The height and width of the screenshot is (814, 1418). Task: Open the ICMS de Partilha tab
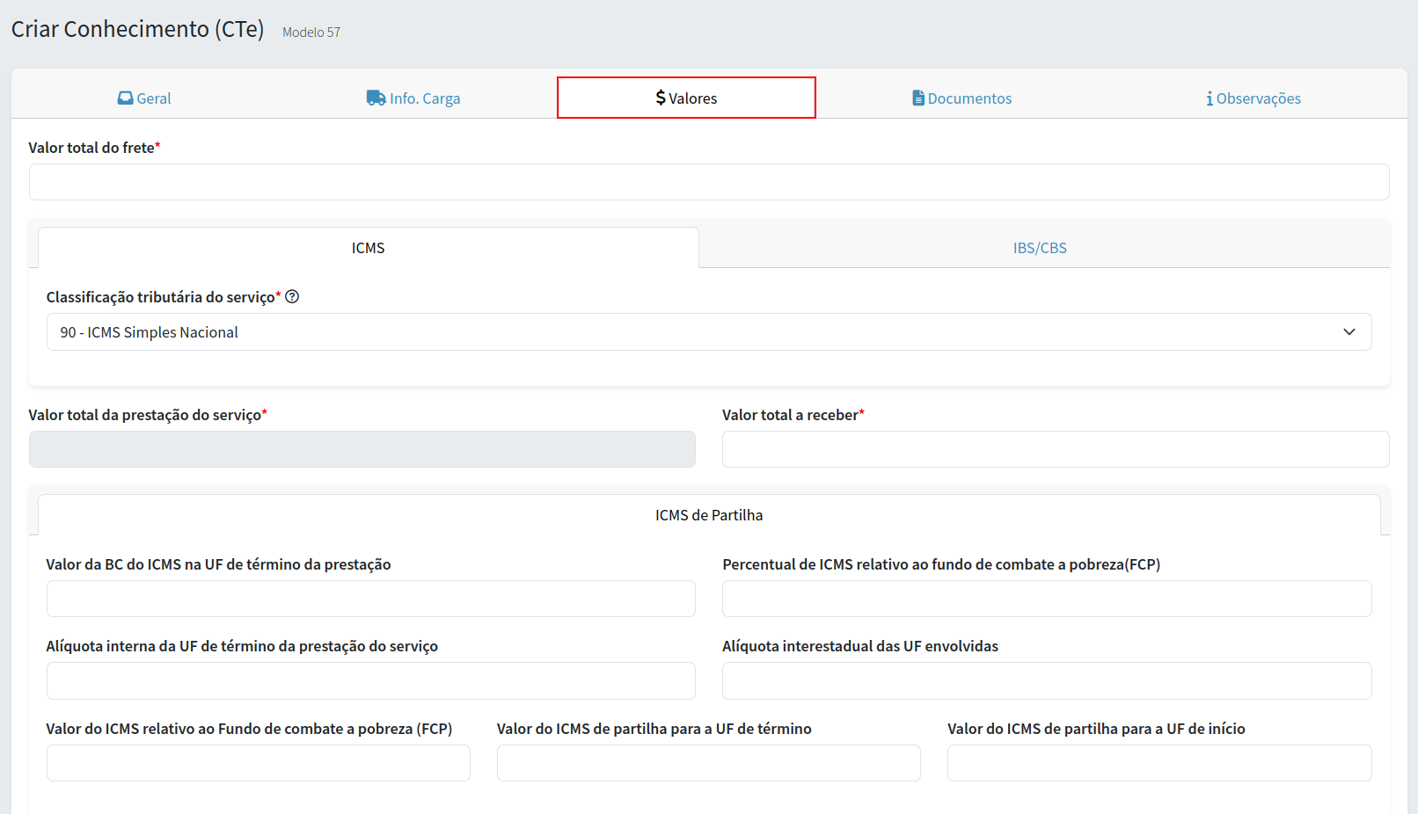709,515
